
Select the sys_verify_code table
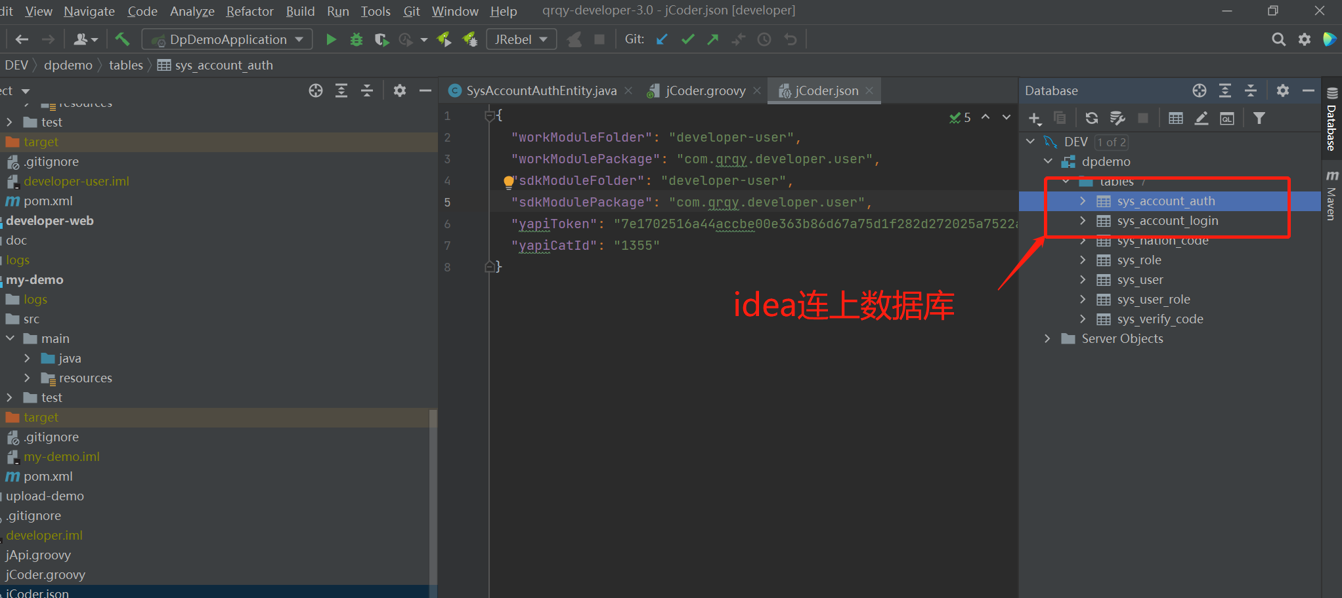[1160, 319]
